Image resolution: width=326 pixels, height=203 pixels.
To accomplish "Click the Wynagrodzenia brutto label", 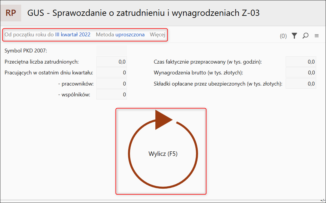I will click(x=198, y=73).
